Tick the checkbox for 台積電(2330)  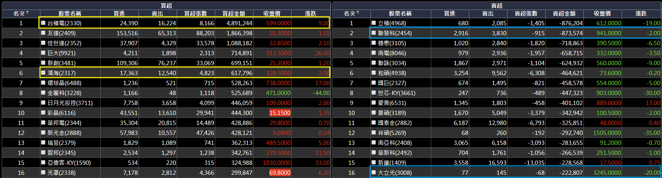click(x=43, y=23)
